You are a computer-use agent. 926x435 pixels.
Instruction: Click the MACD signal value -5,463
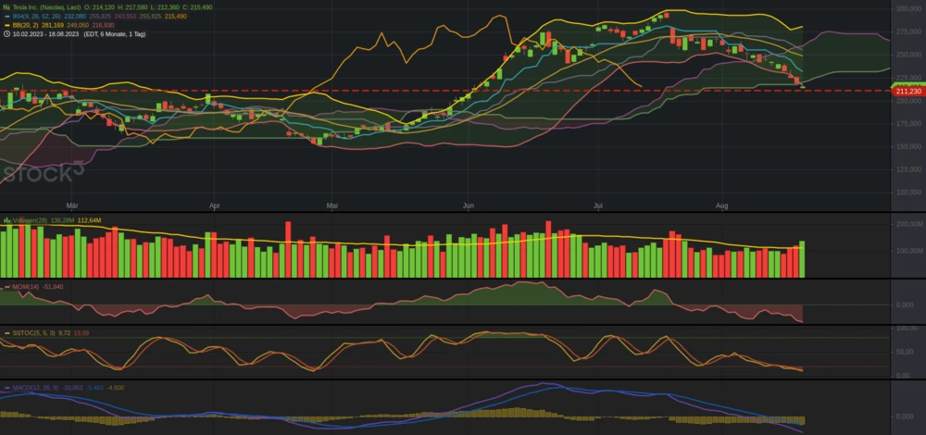(95, 388)
